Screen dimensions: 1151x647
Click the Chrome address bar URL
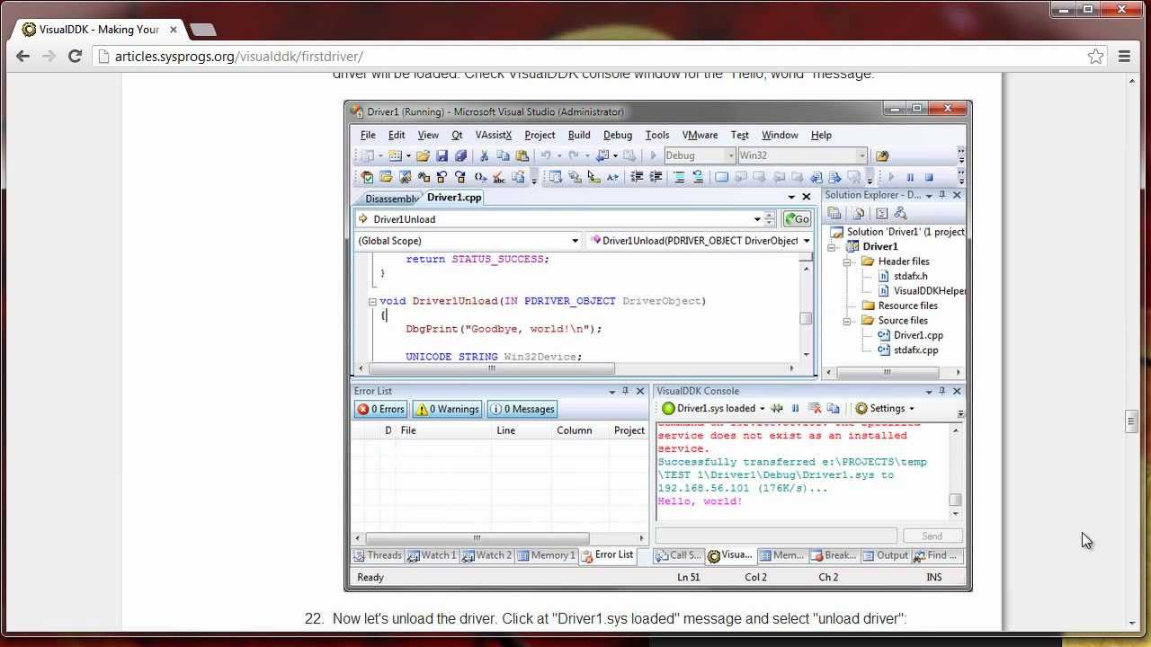(x=239, y=56)
